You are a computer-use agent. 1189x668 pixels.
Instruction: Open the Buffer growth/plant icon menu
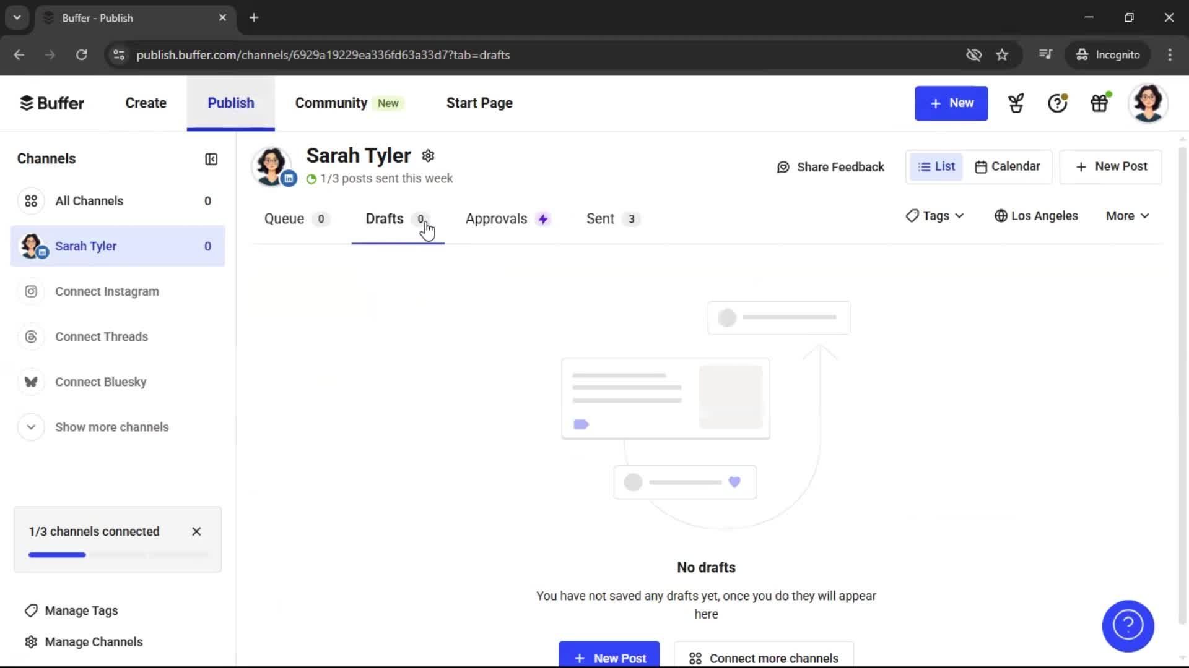tap(1016, 103)
